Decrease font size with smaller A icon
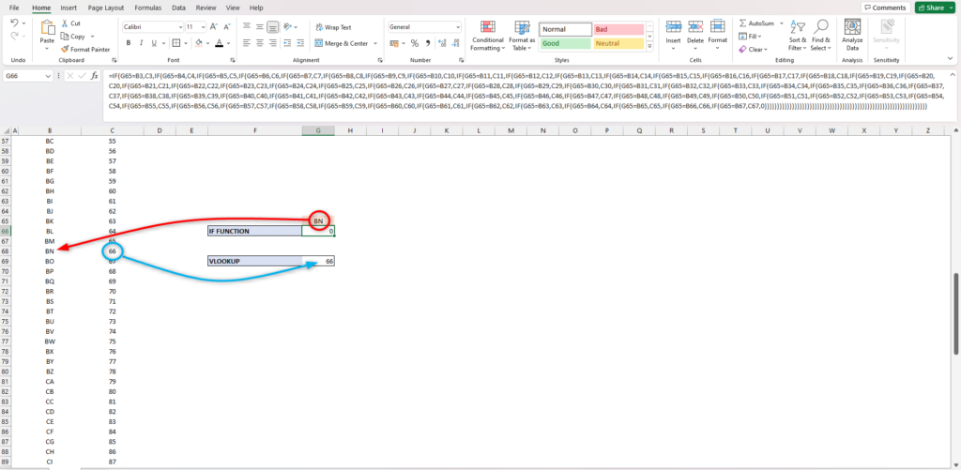The width and height of the screenshot is (961, 470). [x=226, y=27]
